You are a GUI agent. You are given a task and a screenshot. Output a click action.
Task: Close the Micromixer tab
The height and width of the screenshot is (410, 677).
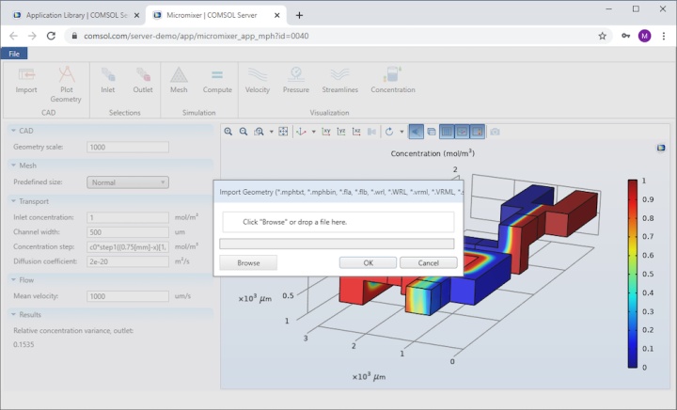coord(277,15)
